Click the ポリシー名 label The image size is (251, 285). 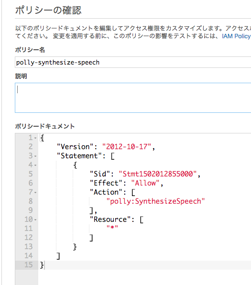coord(30,50)
